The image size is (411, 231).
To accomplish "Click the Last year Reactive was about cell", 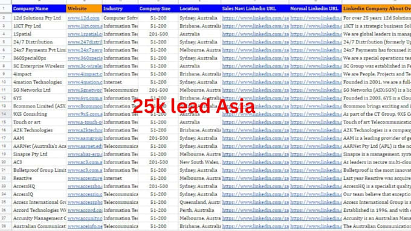I will coord(377,178).
